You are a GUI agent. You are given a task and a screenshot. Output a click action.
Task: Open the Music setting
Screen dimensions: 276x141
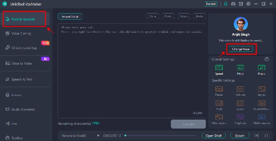261,70
